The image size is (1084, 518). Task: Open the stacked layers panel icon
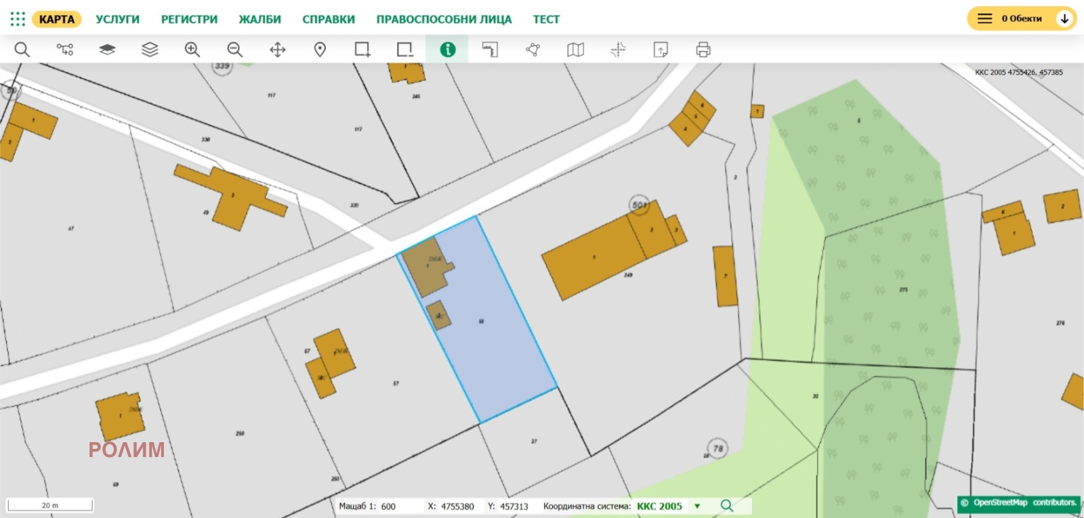click(x=150, y=49)
